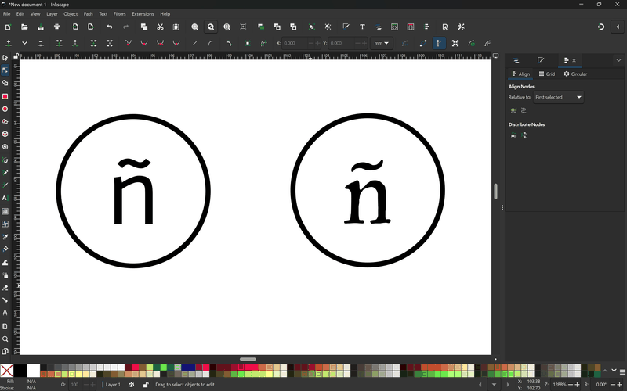Image resolution: width=627 pixels, height=391 pixels.
Task: Open the mm units dropdown
Action: point(381,43)
